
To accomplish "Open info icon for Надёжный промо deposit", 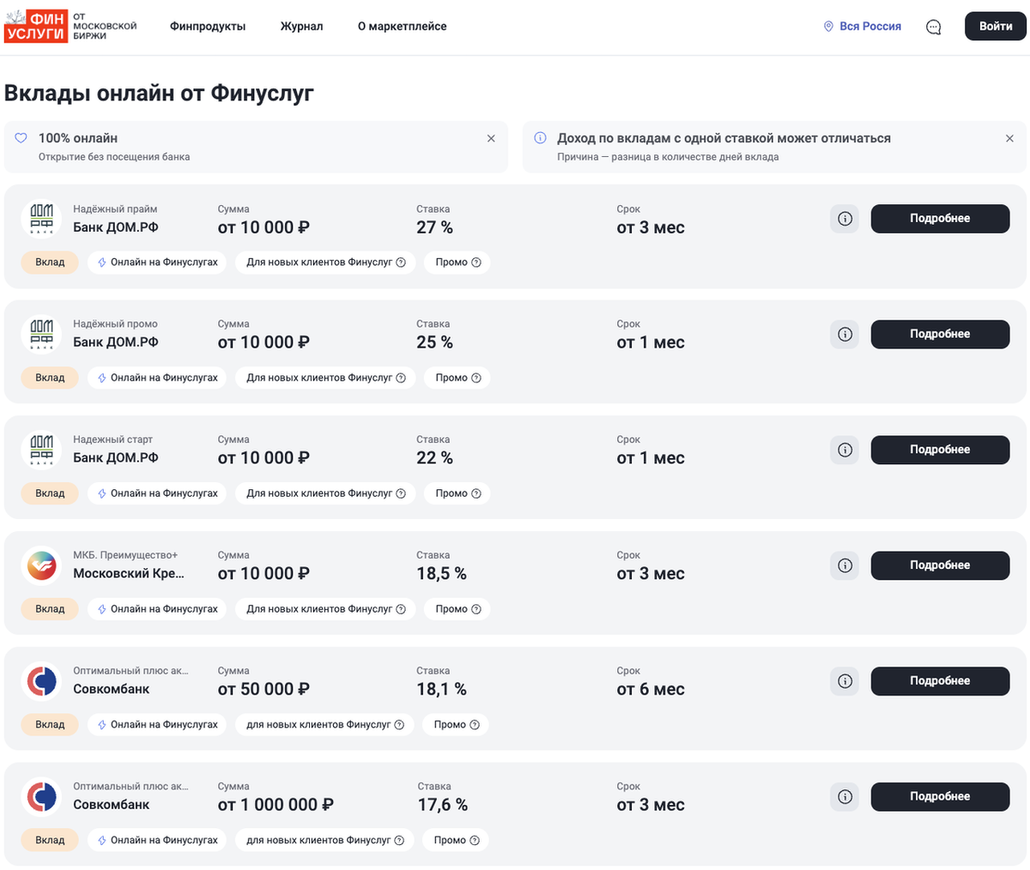I will pos(845,334).
